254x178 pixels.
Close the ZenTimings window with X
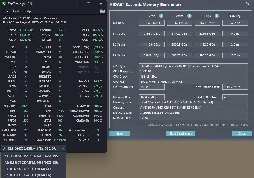click(x=101, y=4)
